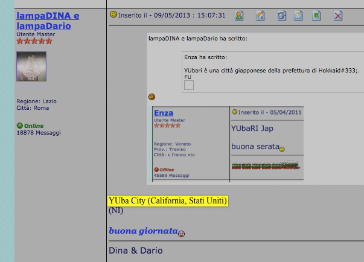Delete the post with the red X icon
The height and width of the screenshot is (262, 364).
point(338,16)
